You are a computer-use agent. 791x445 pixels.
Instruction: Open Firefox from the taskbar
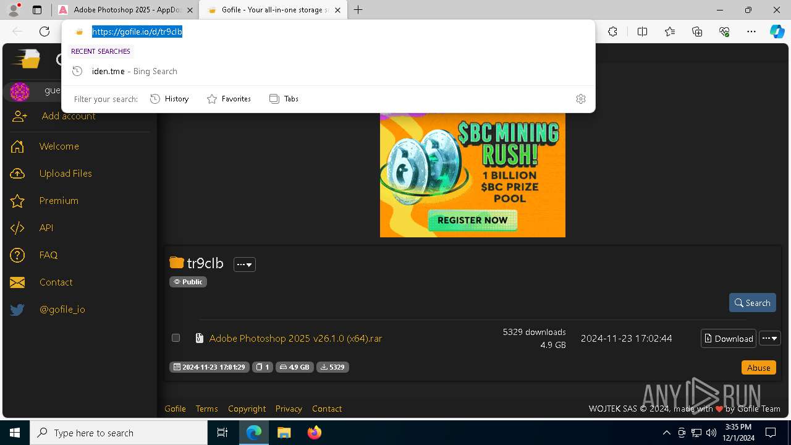pos(314,433)
